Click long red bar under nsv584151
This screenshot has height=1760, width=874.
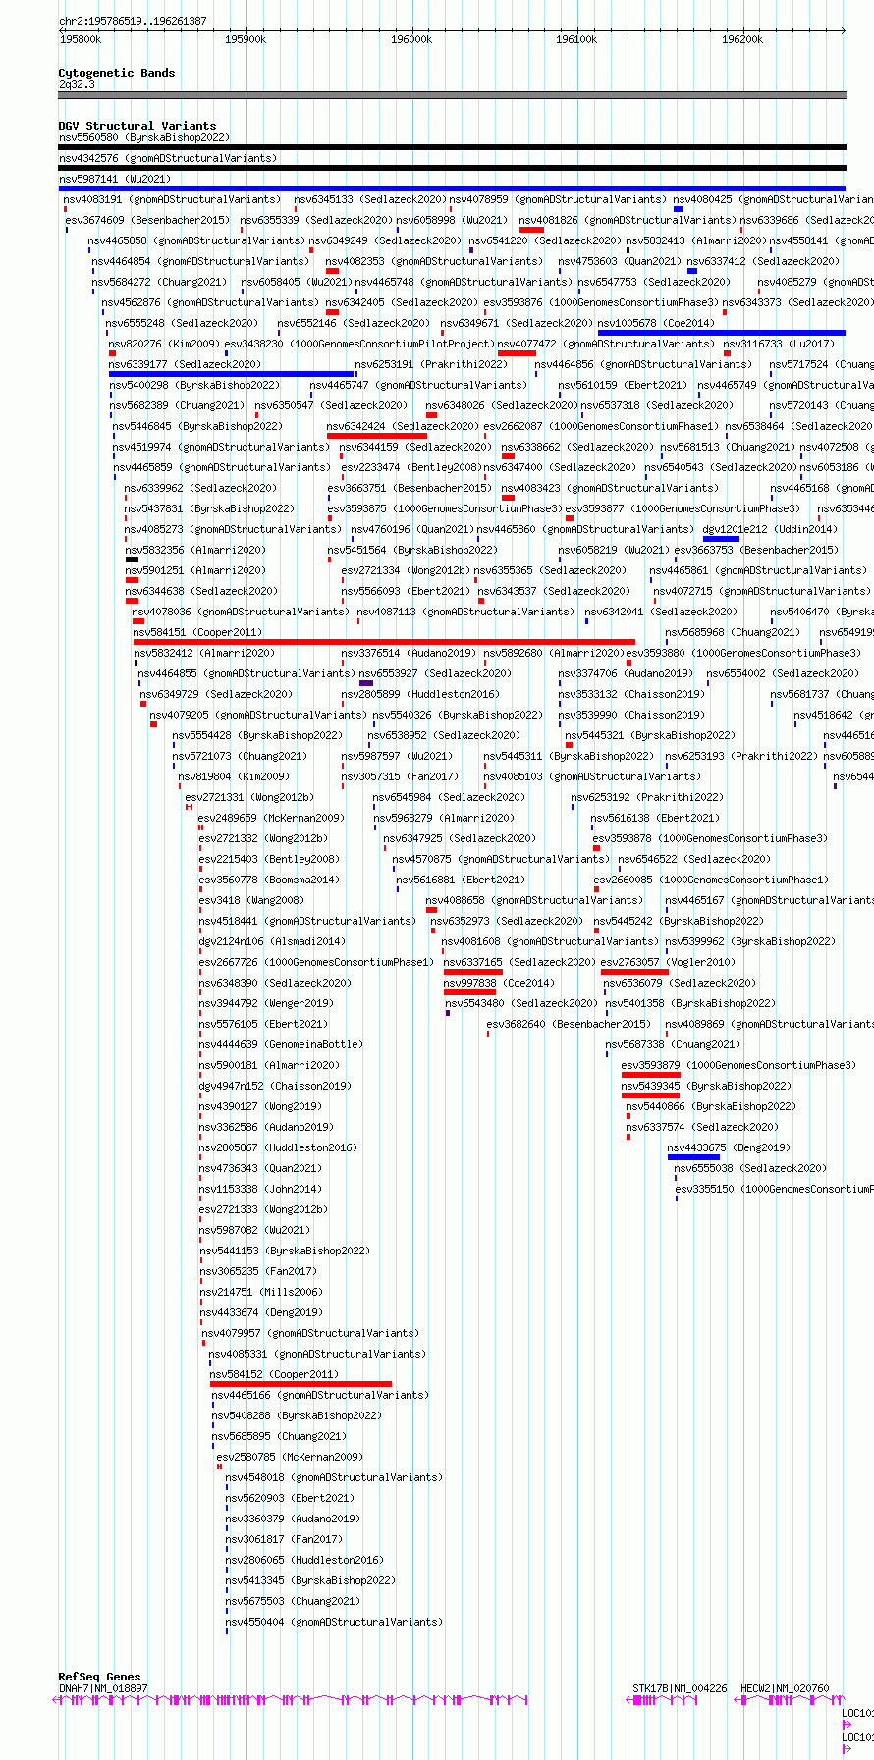tap(384, 642)
